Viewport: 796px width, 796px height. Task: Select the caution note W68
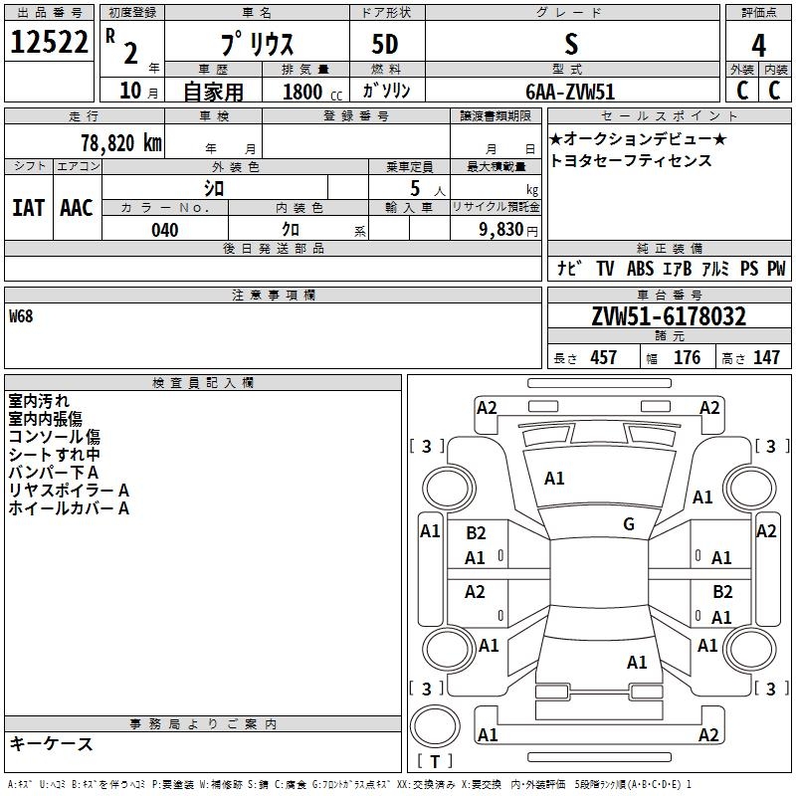[x=21, y=316]
